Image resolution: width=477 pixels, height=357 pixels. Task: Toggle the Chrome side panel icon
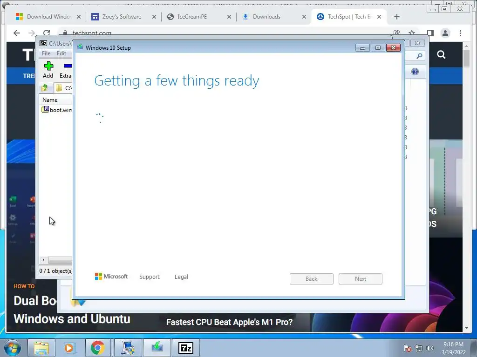430,33
